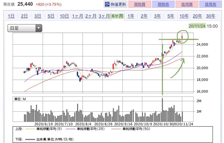Screen dimensions: 224x143
Task: Select the 5日 chart range
Action: pyautogui.click(x=51, y=16)
